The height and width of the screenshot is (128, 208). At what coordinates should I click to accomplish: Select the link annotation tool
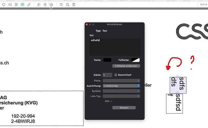pos(29,5)
